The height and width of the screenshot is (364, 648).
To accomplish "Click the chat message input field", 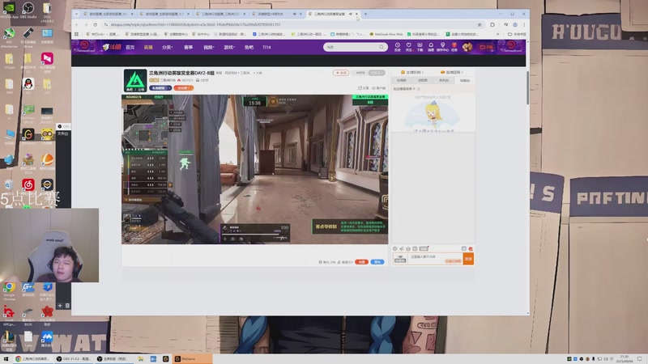I will click(x=435, y=259).
